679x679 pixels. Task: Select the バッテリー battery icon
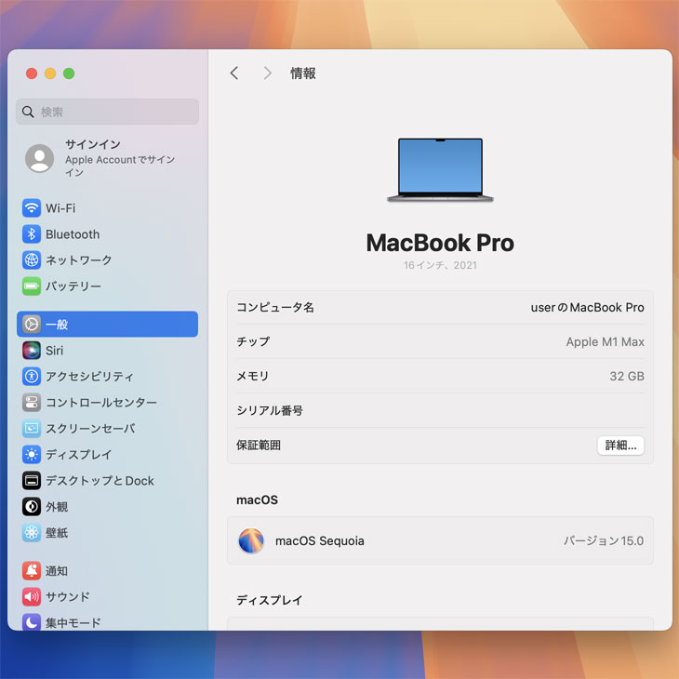pyautogui.click(x=32, y=286)
